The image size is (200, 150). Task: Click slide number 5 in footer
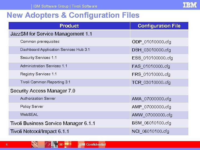tap(7, 145)
